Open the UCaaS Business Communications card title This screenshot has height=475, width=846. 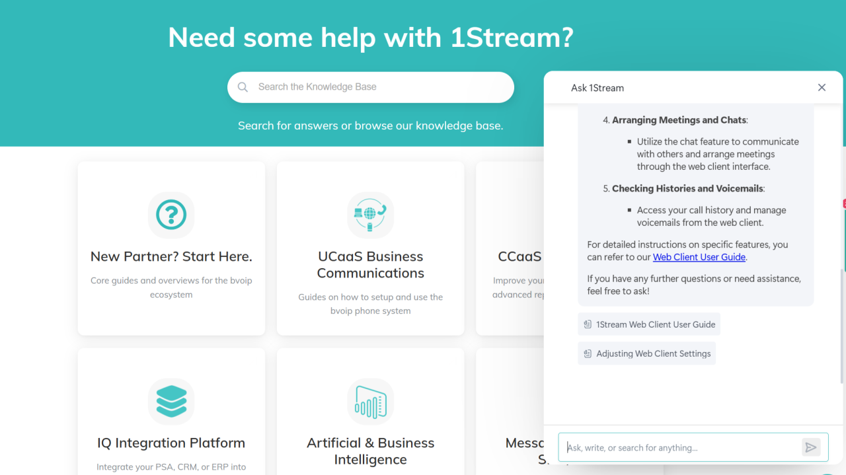[x=370, y=265]
